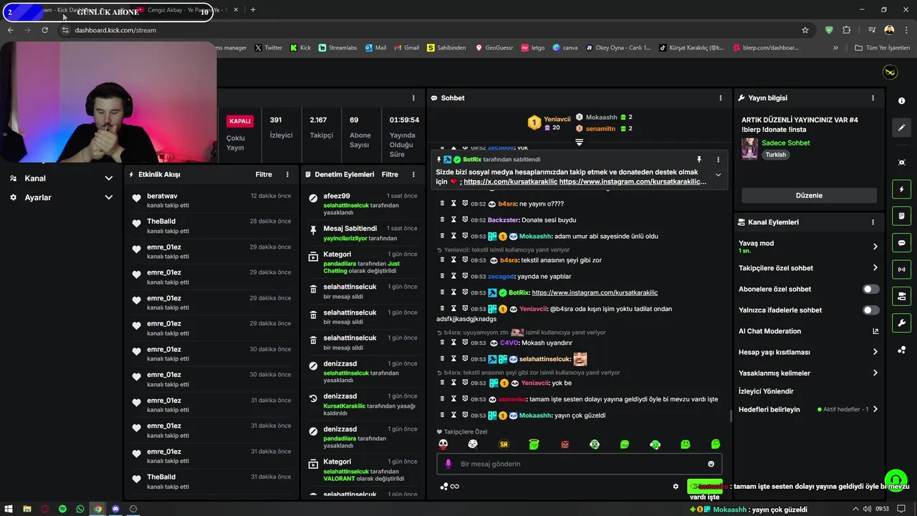Open AI Chat Moderation external link
The width and height of the screenshot is (917, 516).
point(875,331)
